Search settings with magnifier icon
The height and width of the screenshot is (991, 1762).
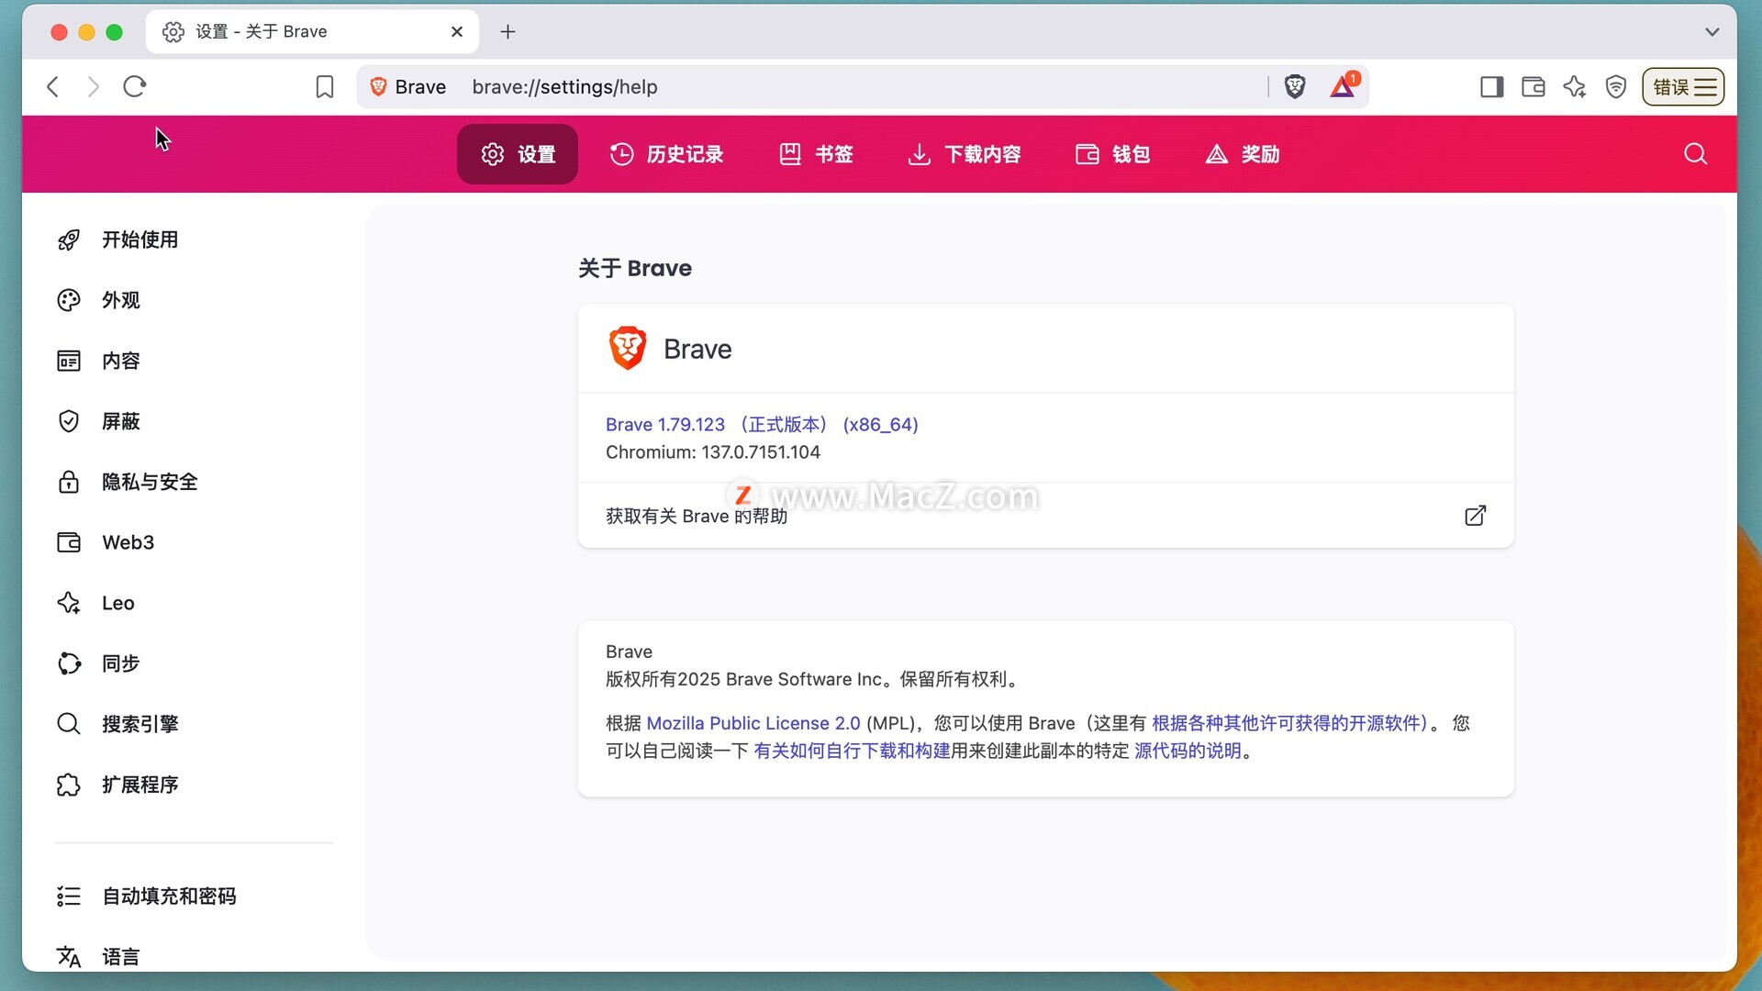pos(1696,154)
